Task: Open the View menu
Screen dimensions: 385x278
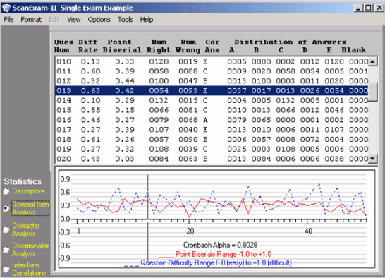Action: tap(74, 20)
